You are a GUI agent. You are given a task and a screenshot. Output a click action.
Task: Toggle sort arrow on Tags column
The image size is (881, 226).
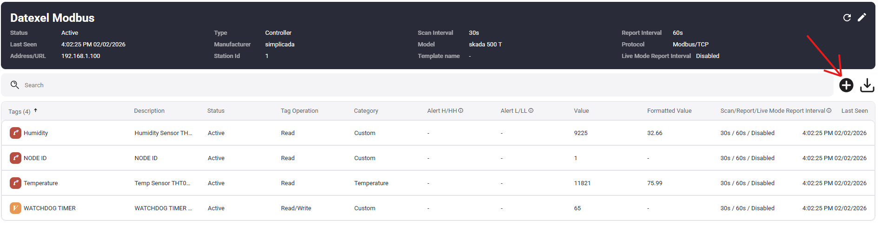[x=35, y=110]
